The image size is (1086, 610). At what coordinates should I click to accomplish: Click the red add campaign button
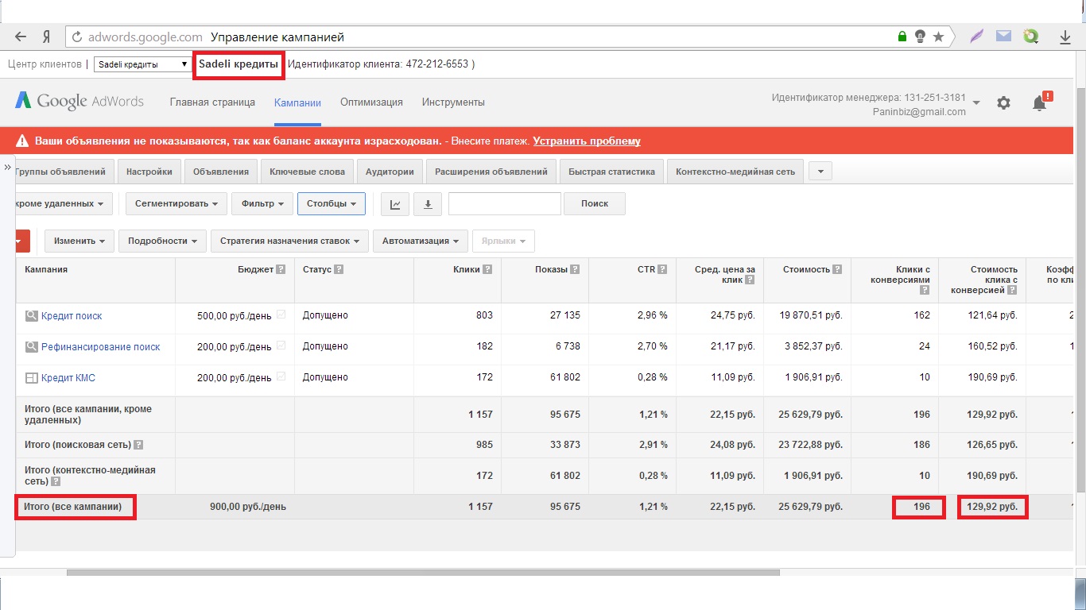[x=22, y=241]
